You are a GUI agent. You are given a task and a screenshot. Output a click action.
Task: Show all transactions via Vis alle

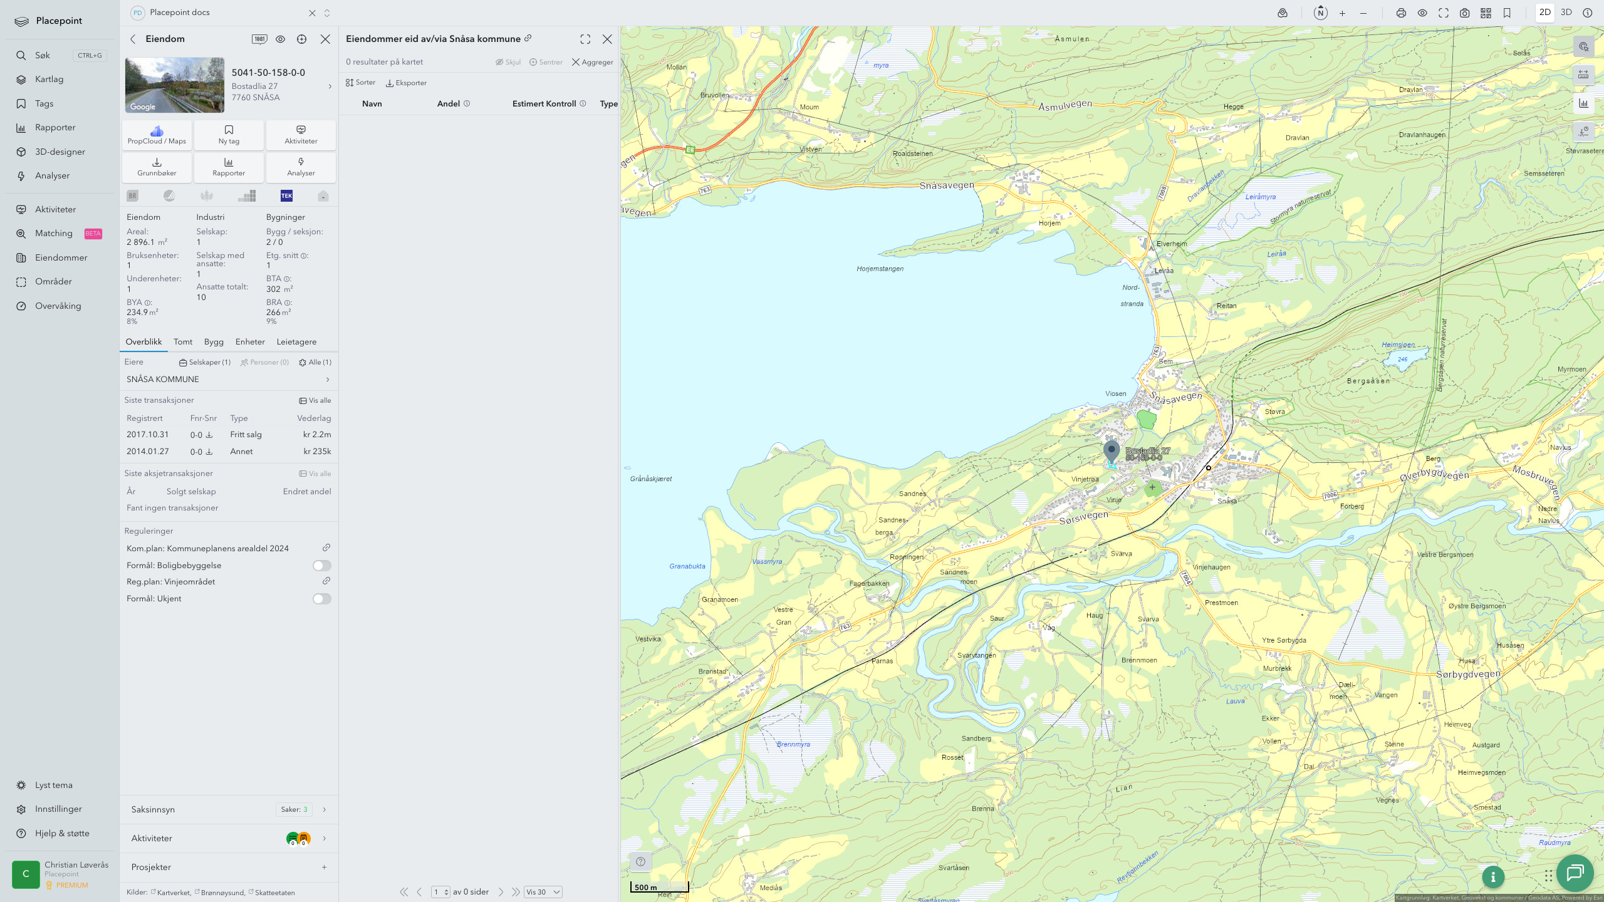click(x=315, y=400)
